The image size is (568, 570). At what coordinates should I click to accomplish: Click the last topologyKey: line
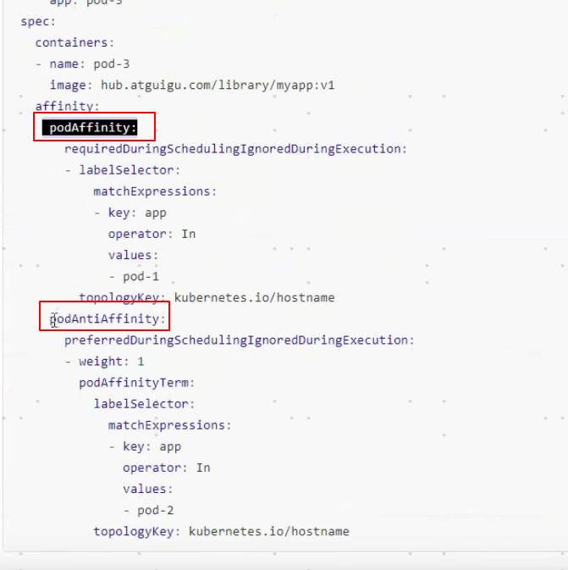[221, 532]
